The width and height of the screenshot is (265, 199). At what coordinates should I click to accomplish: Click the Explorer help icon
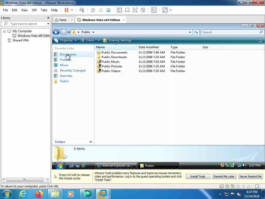(x=260, y=40)
